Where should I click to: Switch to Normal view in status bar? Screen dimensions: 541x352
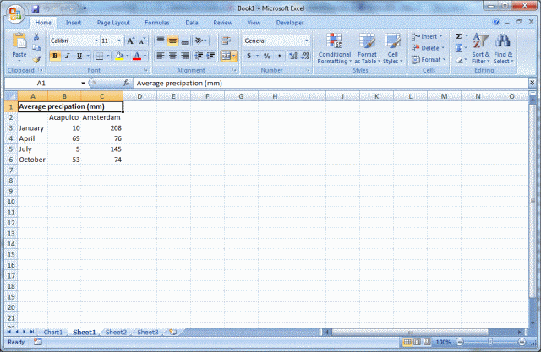click(x=407, y=342)
